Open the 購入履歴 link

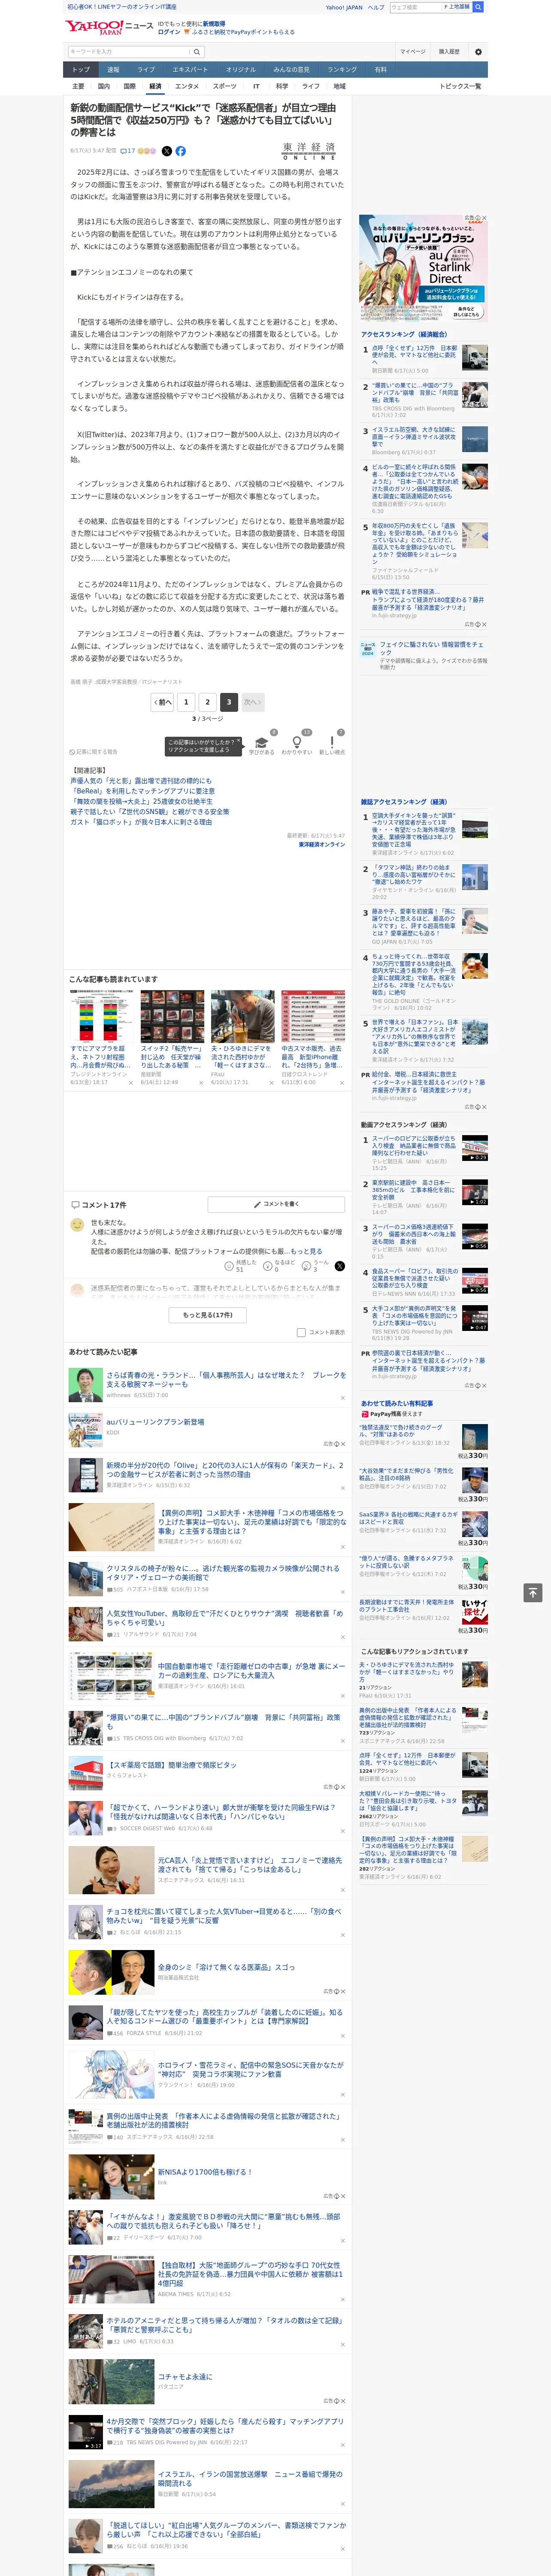pos(449,52)
